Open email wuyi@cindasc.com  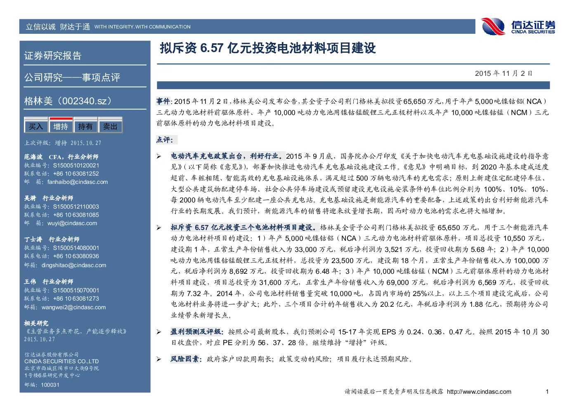tap(72, 223)
